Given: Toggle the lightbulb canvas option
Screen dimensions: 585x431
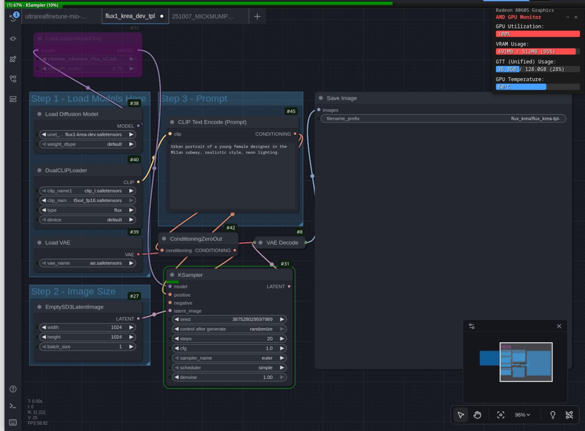Looking at the screenshot, I should [x=553, y=415].
